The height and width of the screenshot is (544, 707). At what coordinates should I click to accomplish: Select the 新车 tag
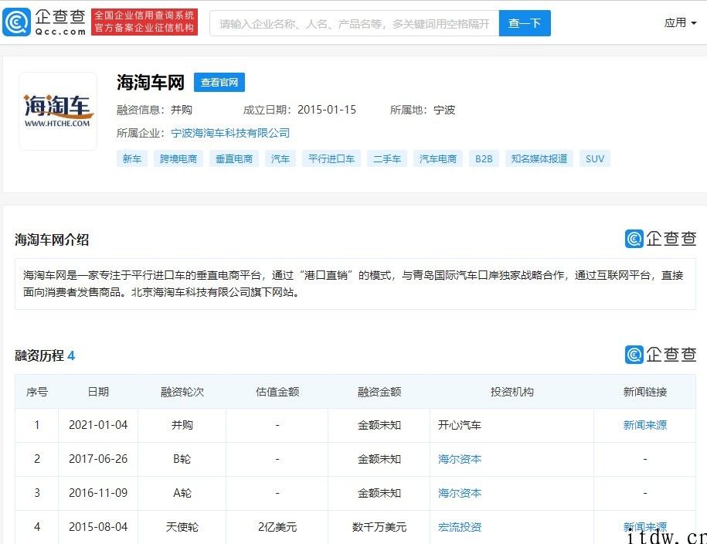coord(131,158)
